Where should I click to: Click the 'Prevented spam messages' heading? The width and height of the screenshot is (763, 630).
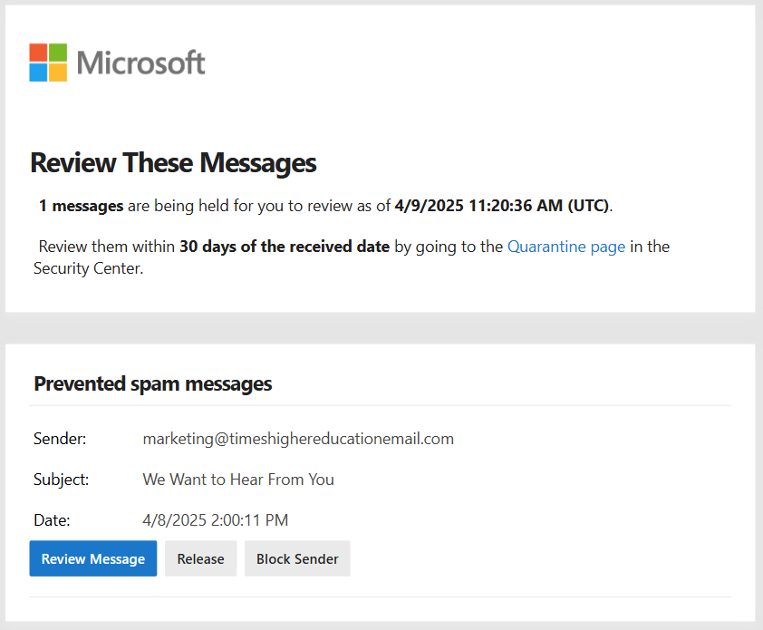153,383
